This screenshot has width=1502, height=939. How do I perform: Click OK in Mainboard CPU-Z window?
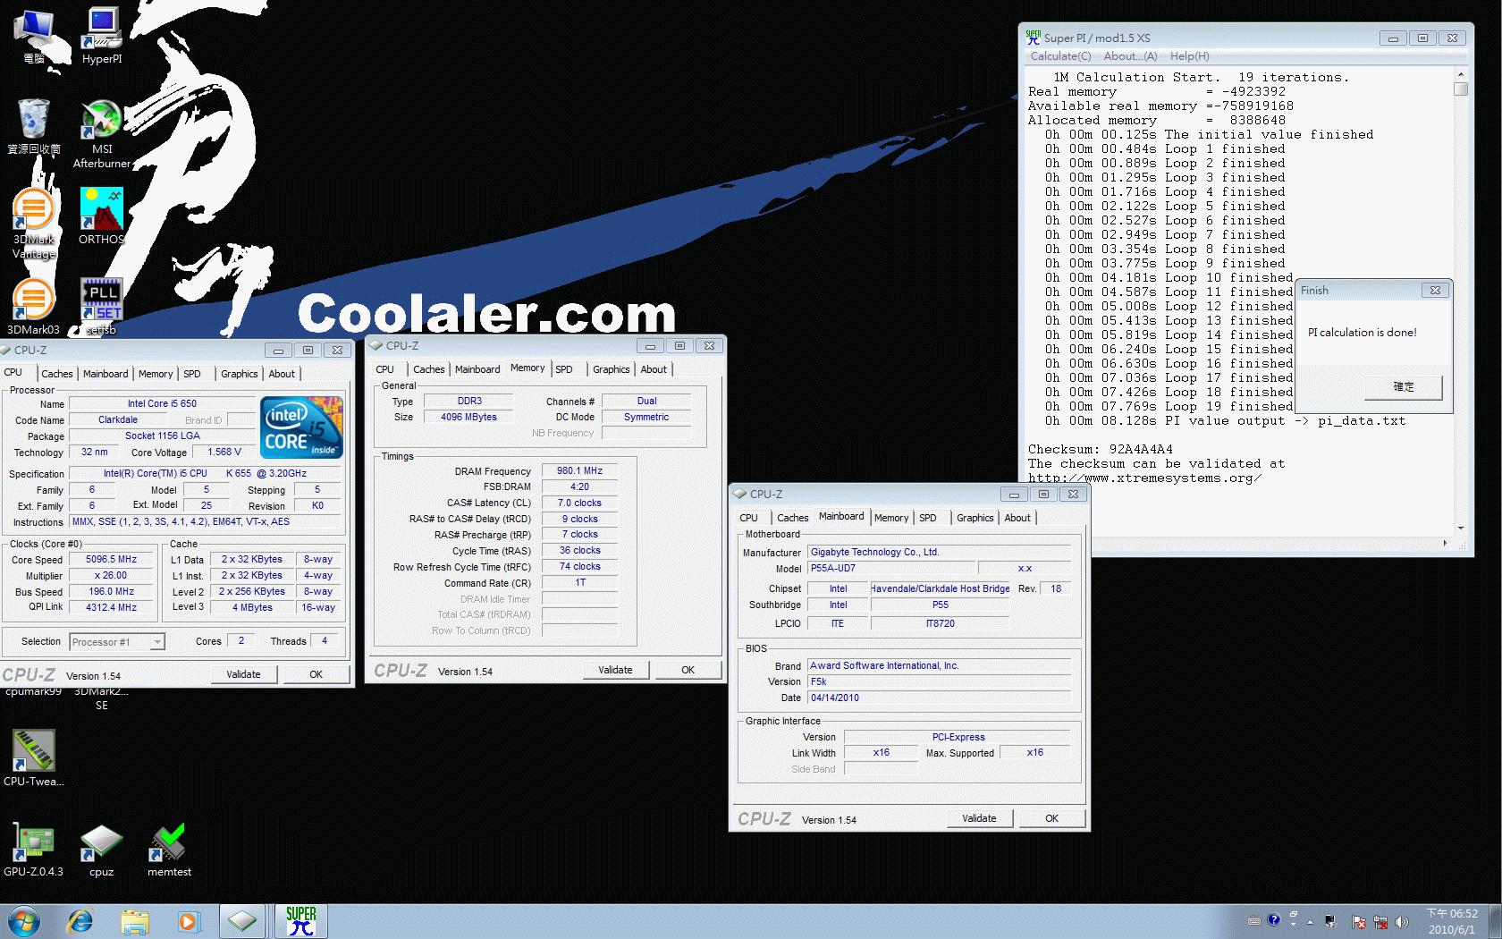click(1051, 818)
